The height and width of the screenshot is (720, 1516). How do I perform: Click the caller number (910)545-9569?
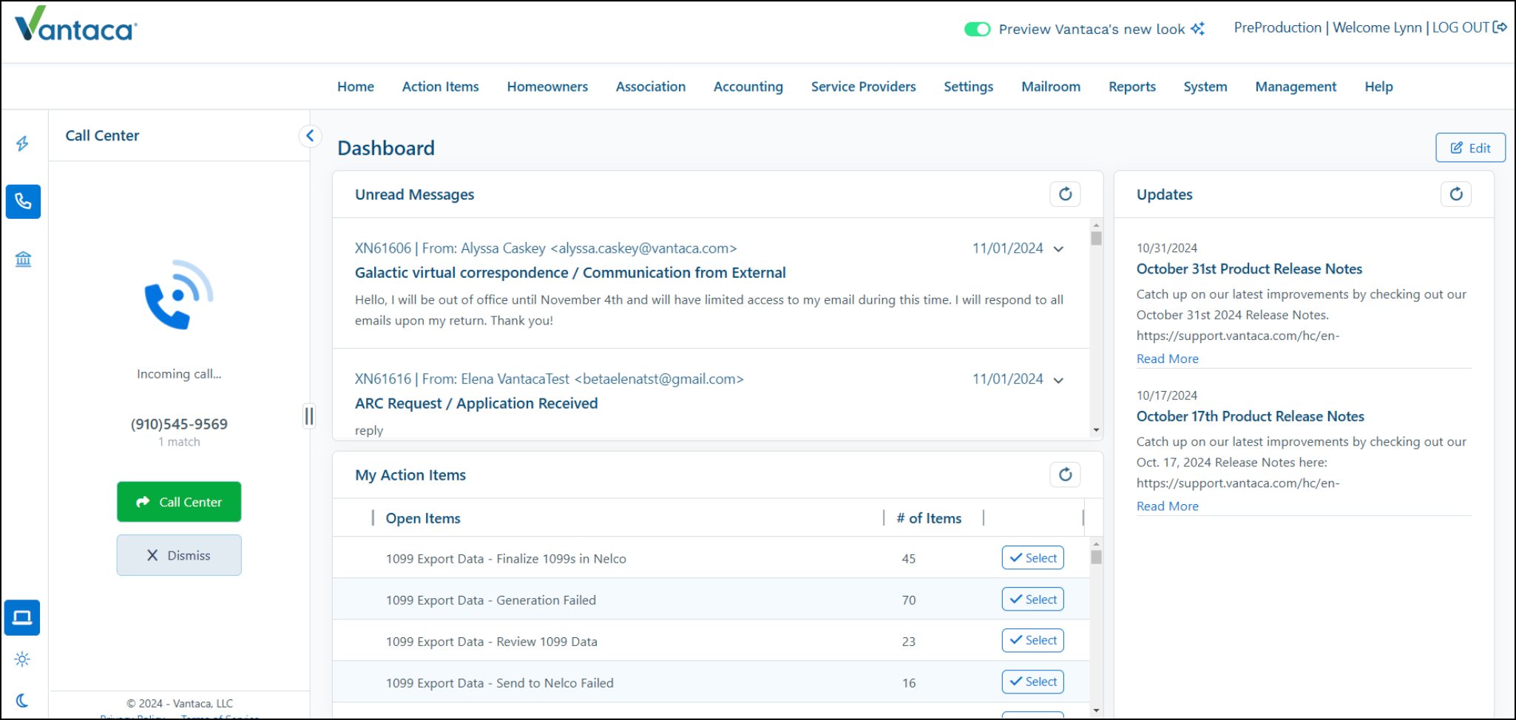[x=179, y=424]
